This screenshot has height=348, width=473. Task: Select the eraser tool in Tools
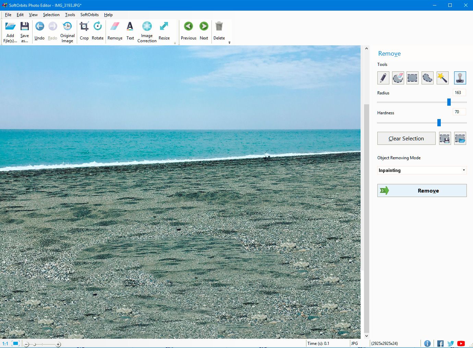398,78
